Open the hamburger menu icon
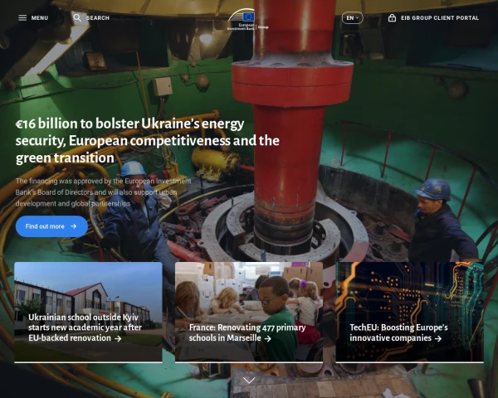Image resolution: width=498 pixels, height=398 pixels. (23, 17)
